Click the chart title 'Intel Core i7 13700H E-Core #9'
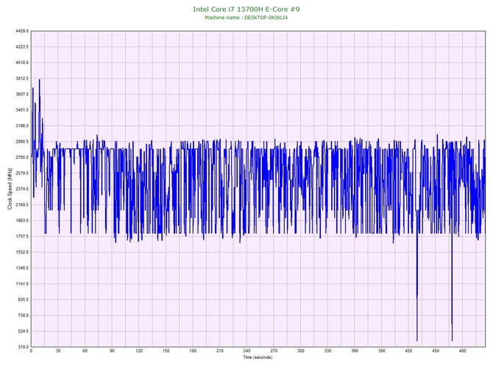 click(x=246, y=9)
